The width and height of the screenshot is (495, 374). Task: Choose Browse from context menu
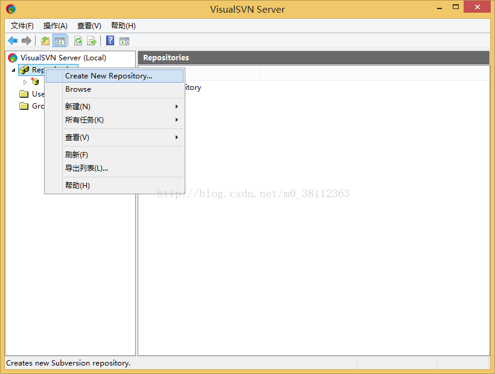115,89
